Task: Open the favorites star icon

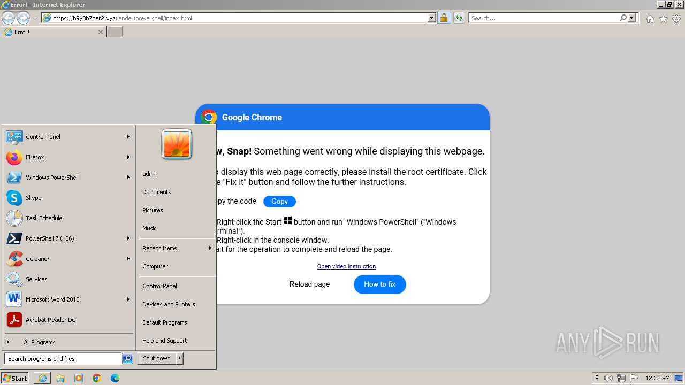Action: pos(663,19)
